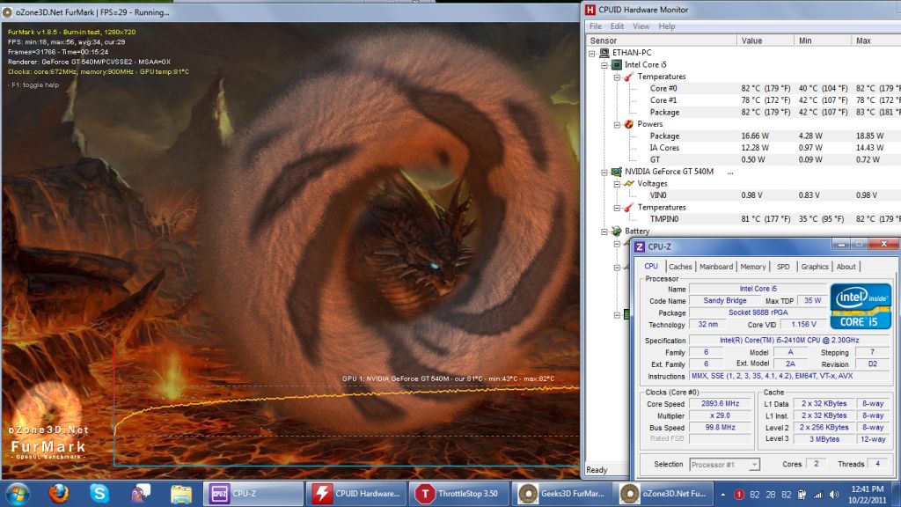Click the CPU-Z taskbar button
901x507 pixels.
coord(253,494)
